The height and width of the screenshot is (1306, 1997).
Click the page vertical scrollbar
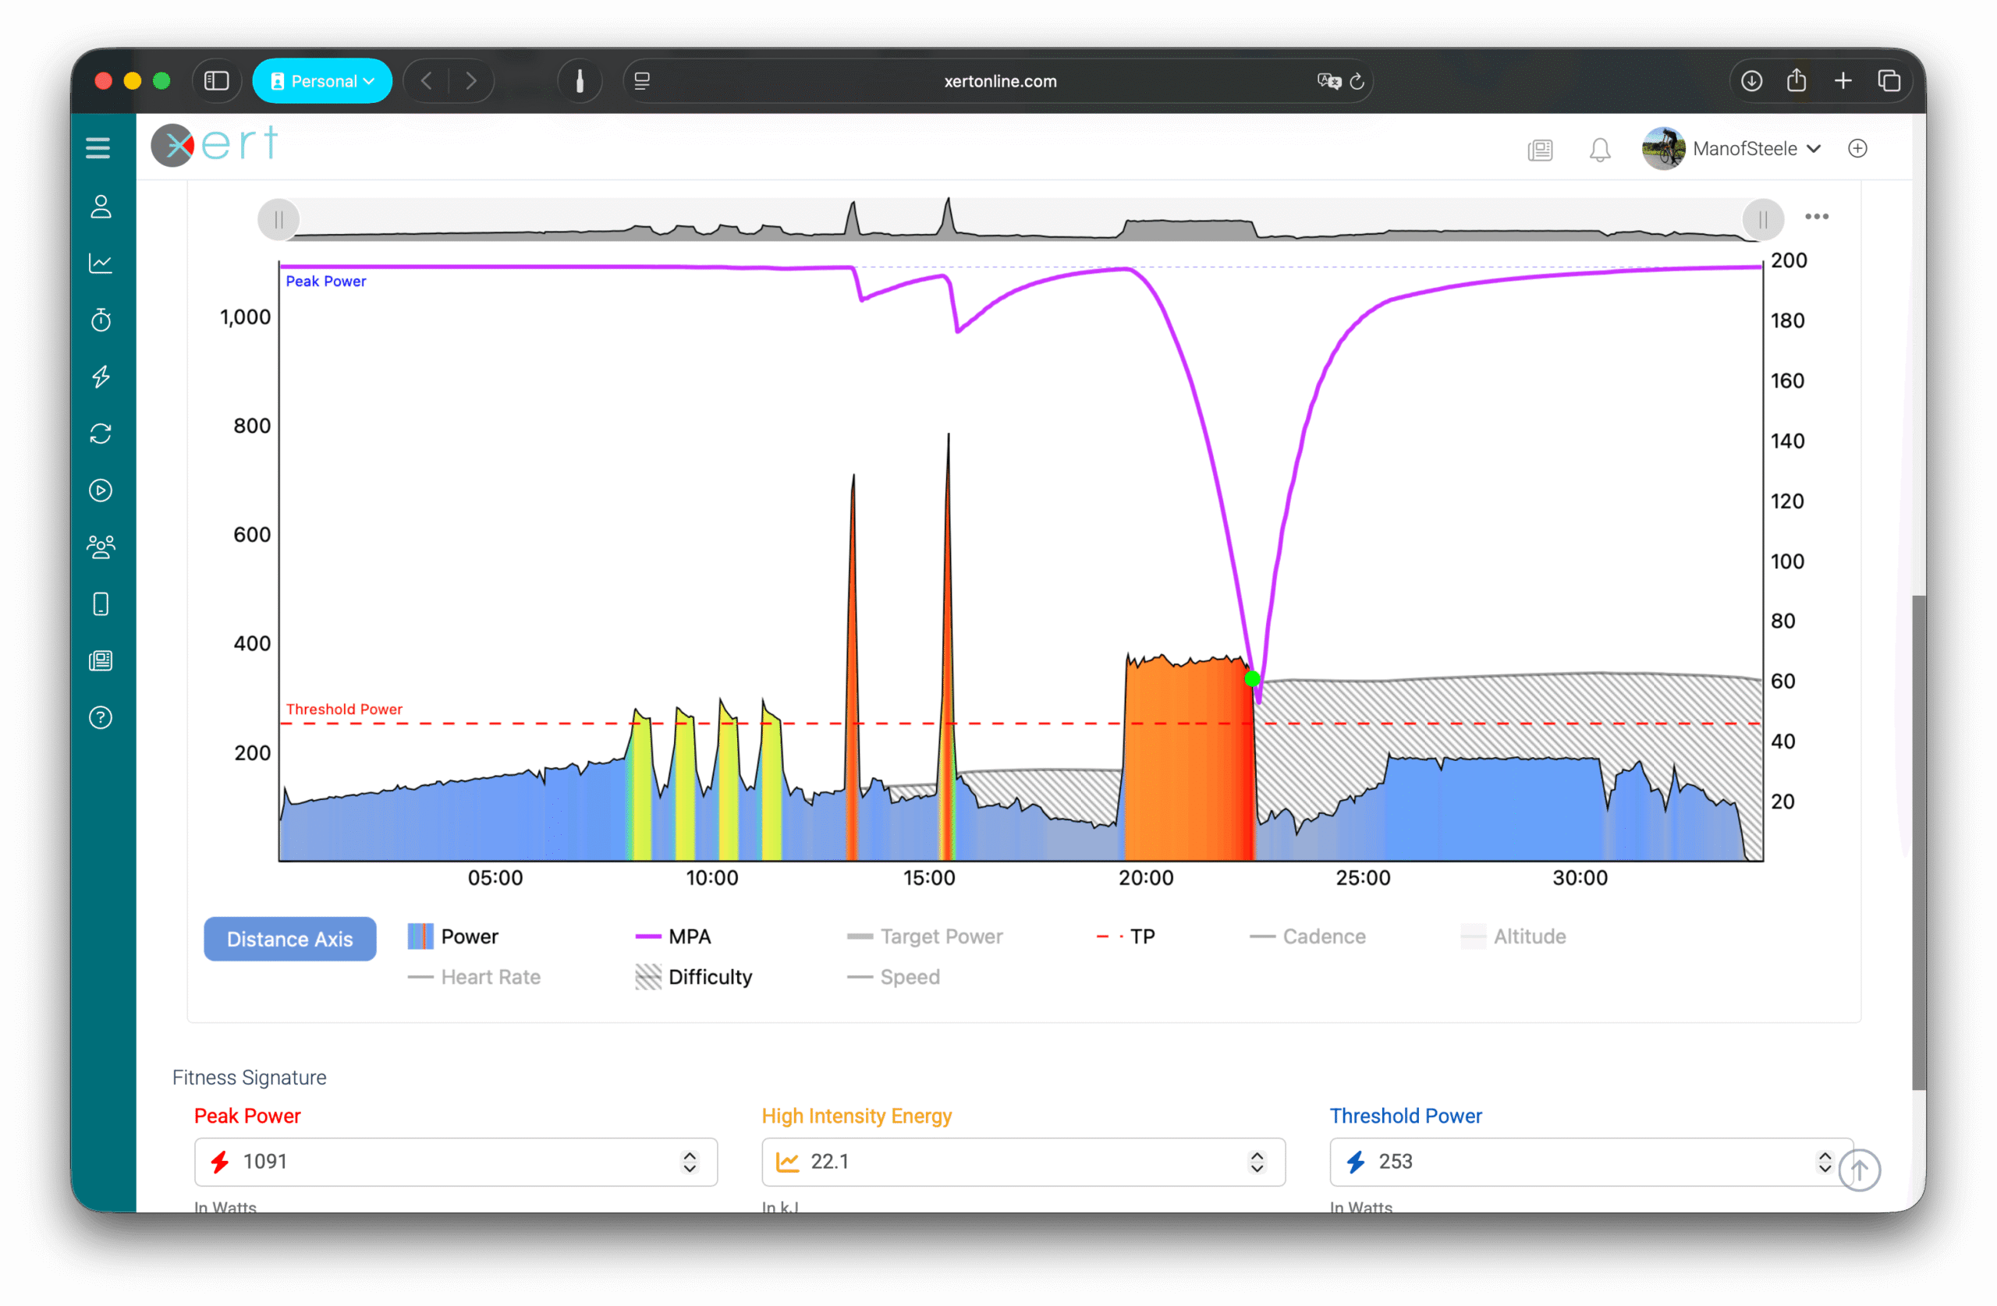click(x=1918, y=842)
